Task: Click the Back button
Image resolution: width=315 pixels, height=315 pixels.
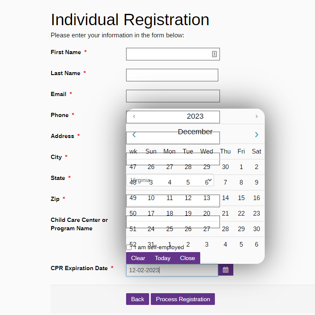Action: click(137, 299)
